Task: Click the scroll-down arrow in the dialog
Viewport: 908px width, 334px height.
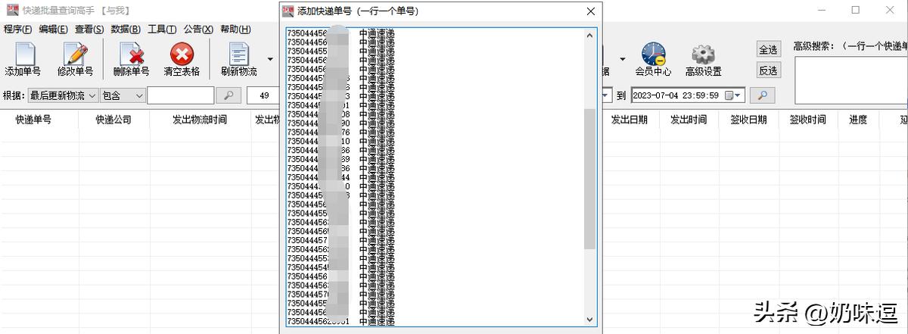Action: pyautogui.click(x=590, y=321)
